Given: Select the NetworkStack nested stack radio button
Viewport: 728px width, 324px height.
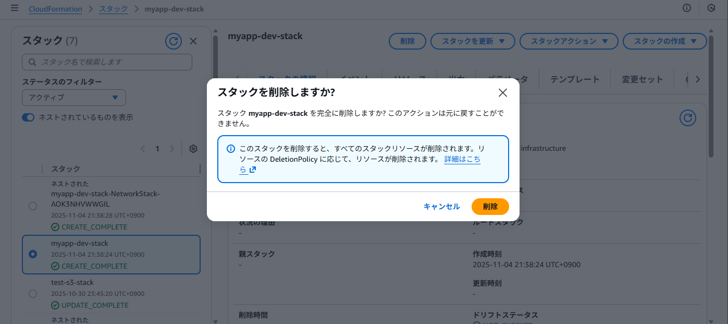Looking at the screenshot, I should pyautogui.click(x=33, y=206).
